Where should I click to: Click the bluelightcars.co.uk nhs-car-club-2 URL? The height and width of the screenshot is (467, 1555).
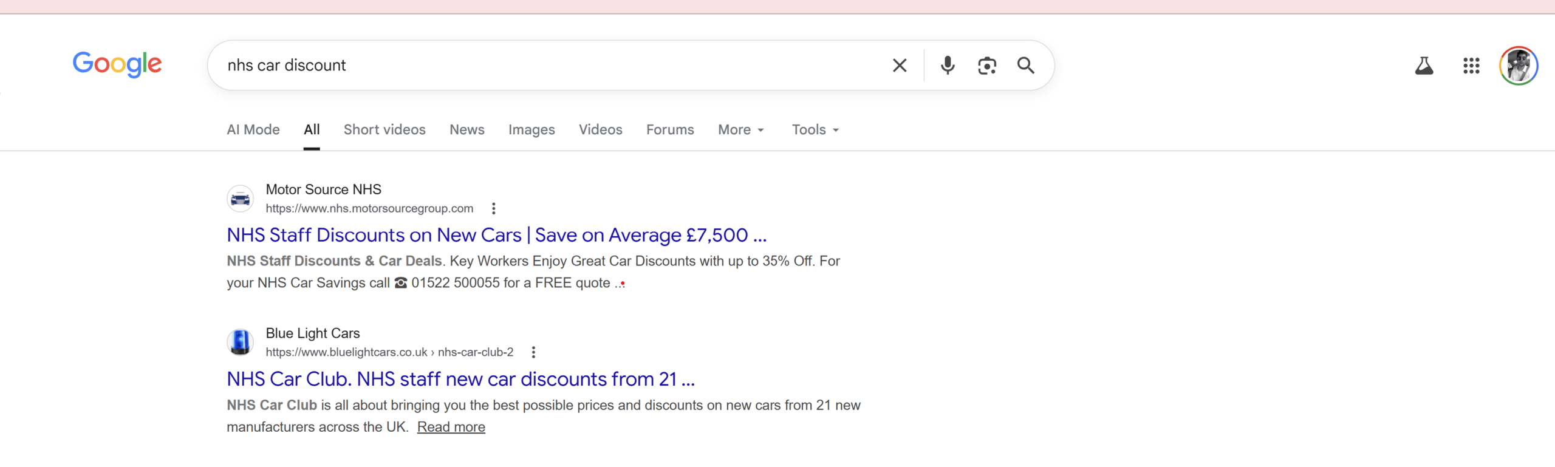pos(389,352)
